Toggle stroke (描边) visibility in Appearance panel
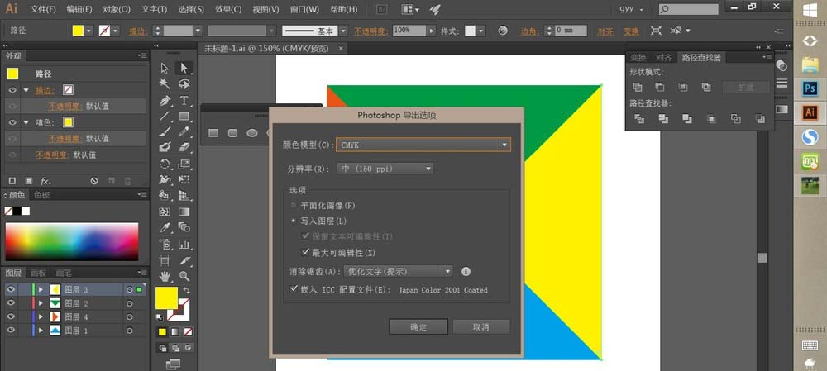The image size is (827, 371). point(12,90)
